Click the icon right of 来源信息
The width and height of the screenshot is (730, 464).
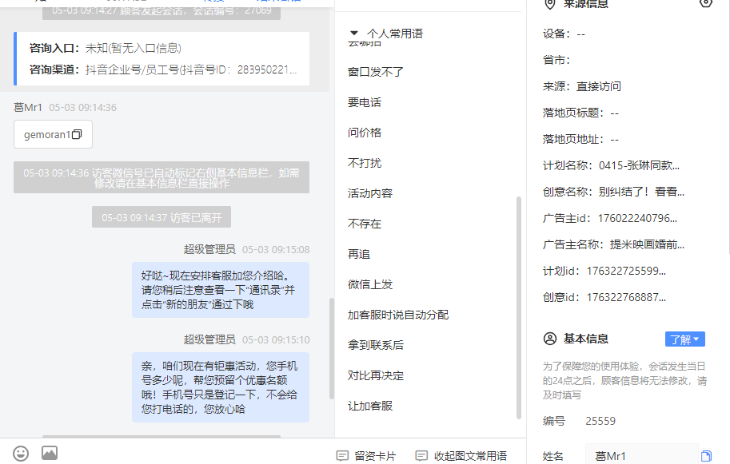point(705,3)
